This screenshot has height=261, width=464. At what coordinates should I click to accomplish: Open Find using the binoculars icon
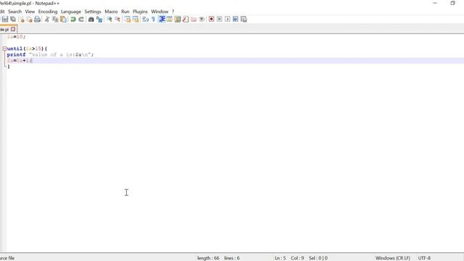coord(91,20)
